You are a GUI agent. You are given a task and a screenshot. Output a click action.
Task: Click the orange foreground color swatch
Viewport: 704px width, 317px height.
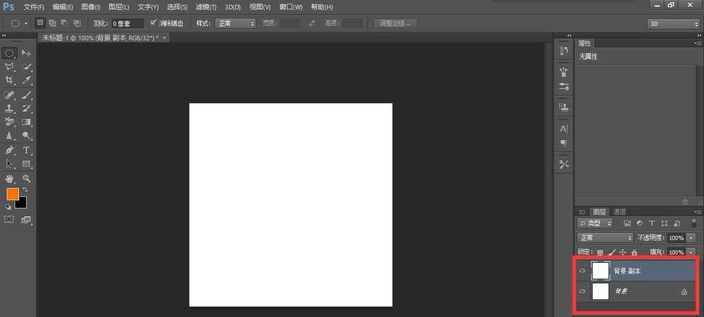point(13,194)
